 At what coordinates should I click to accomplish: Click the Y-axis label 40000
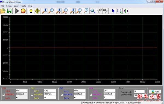(5, 17)
